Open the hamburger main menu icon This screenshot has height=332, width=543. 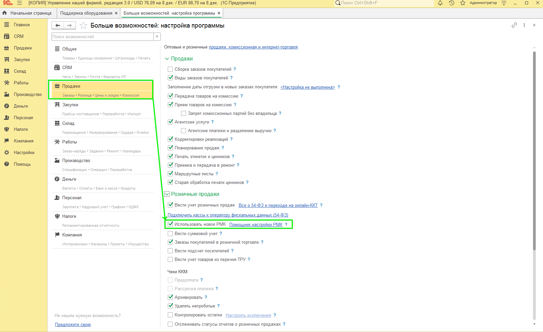click(x=20, y=3)
